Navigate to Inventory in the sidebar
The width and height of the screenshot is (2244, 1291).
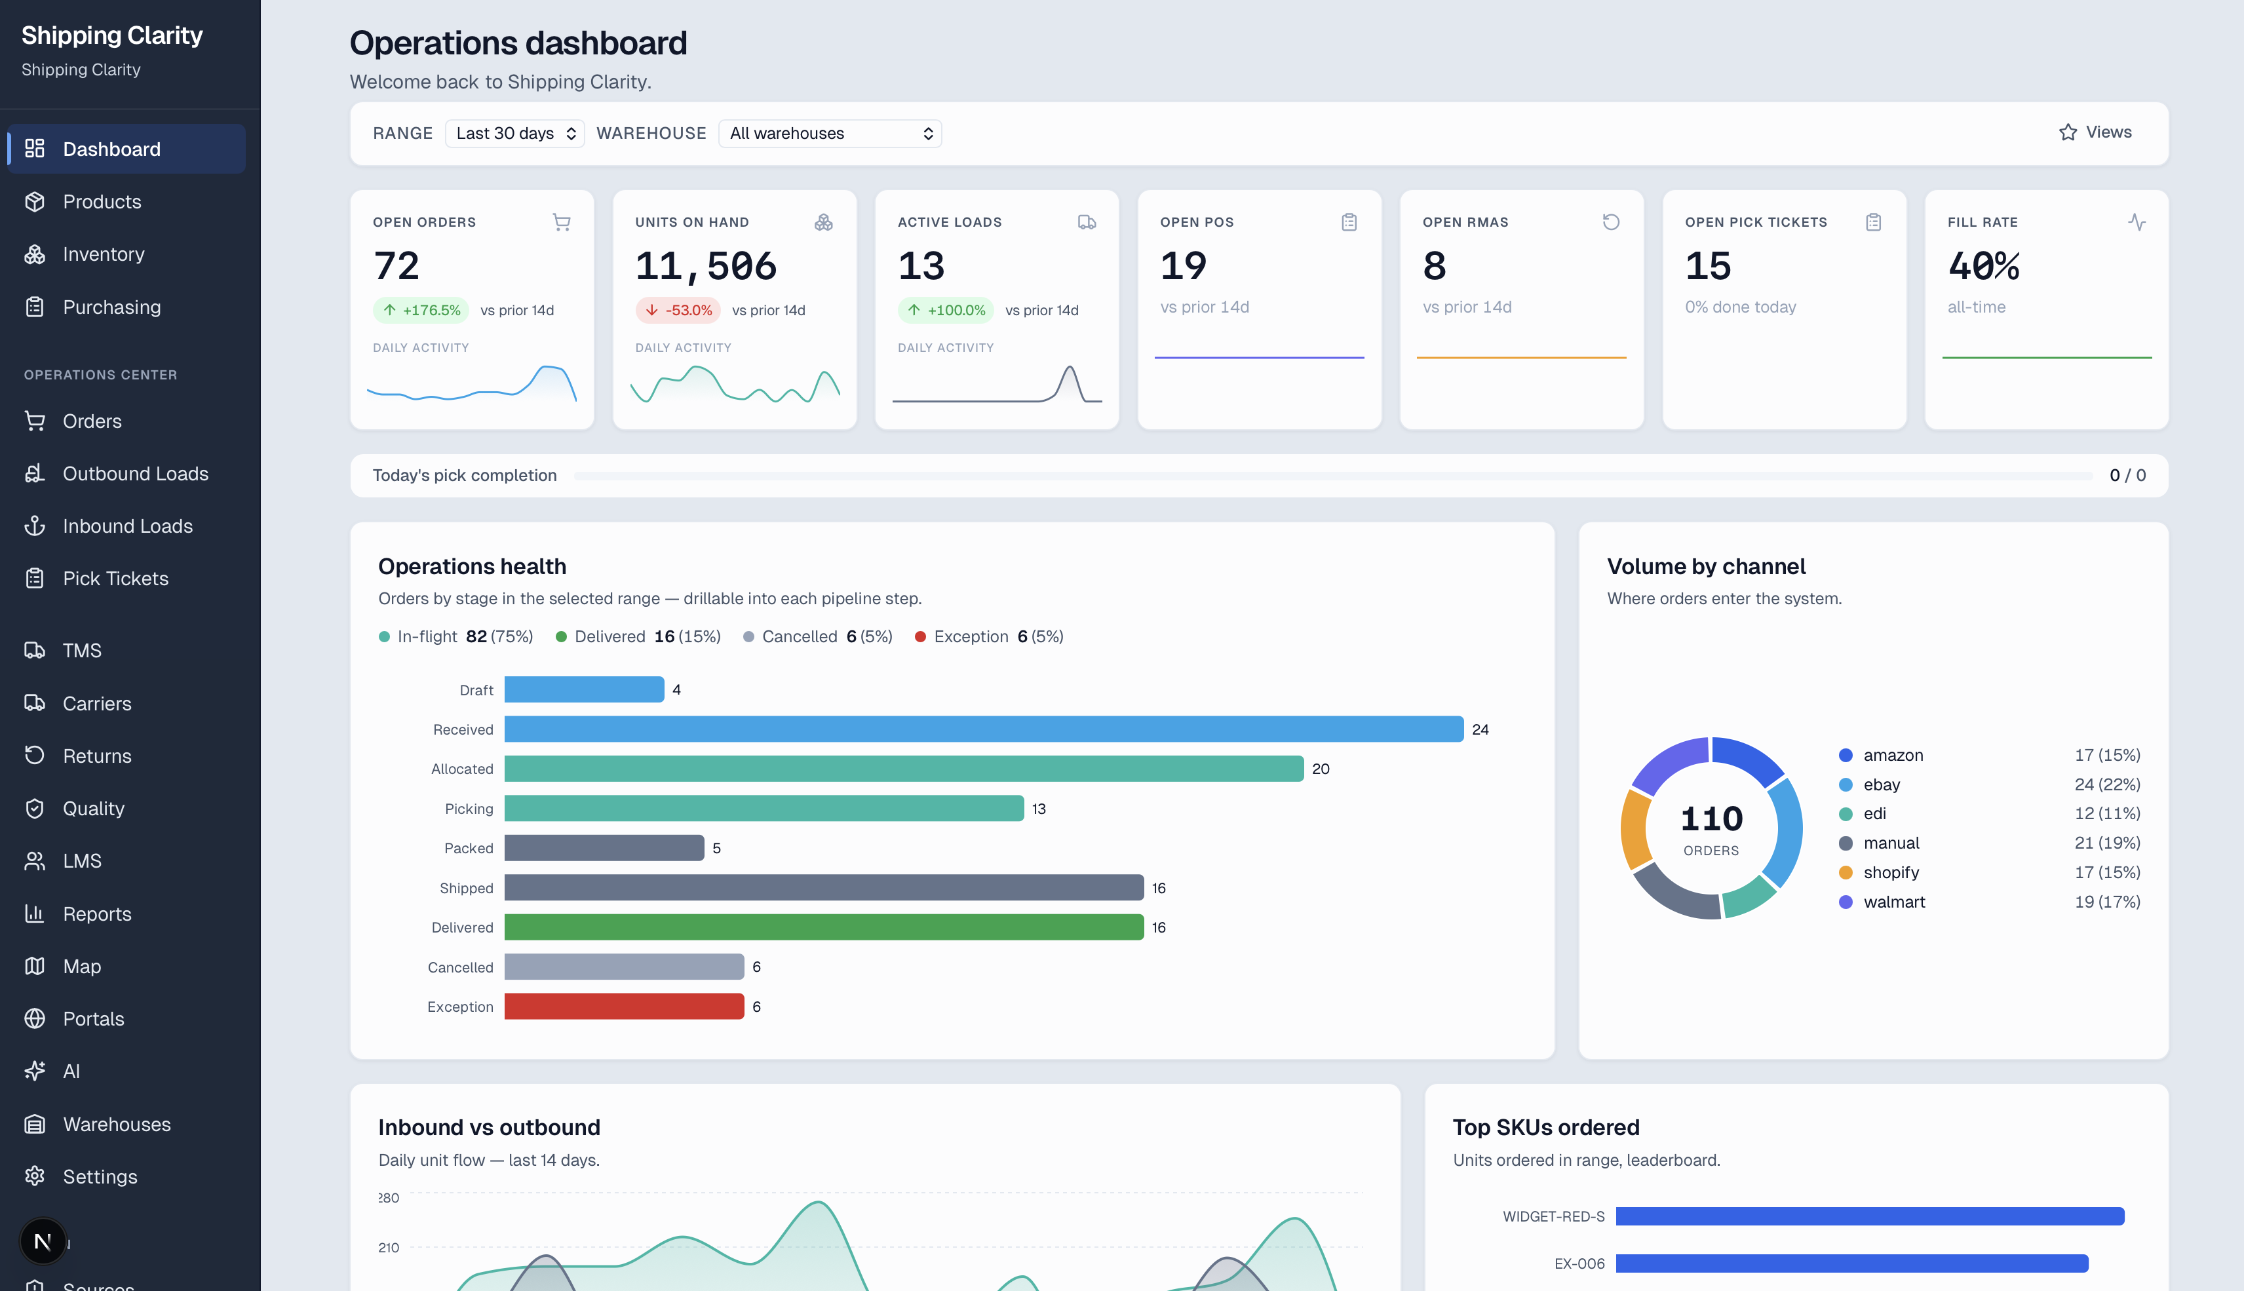pos(126,254)
